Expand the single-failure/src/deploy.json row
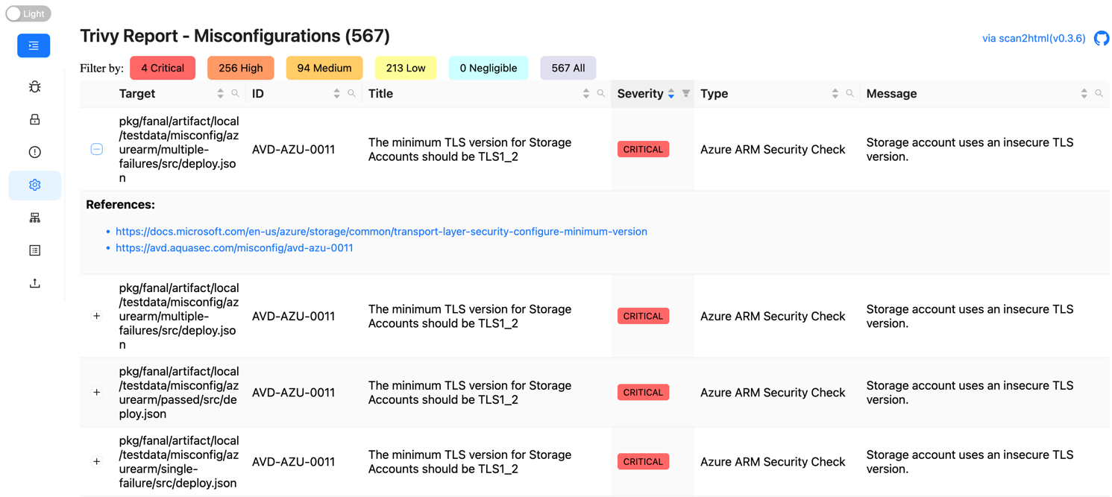Screen dimensions: 1112x497 (x=97, y=461)
